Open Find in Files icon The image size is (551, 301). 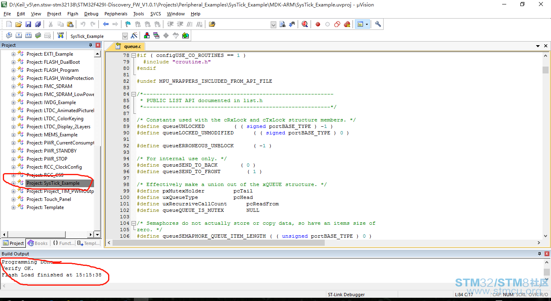pyautogui.click(x=212, y=24)
